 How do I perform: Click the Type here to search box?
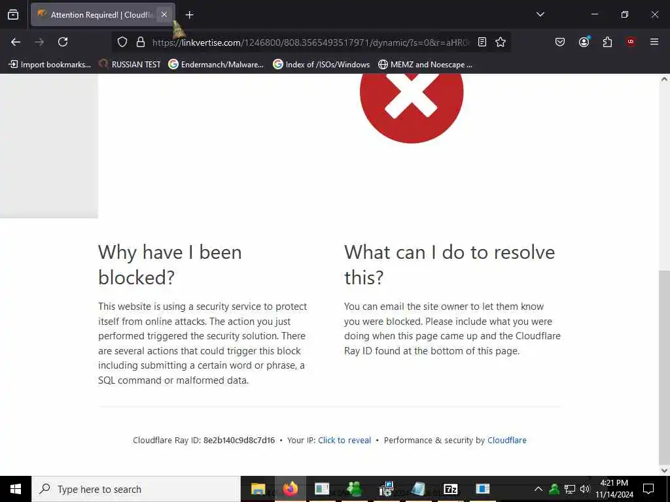coord(136,489)
